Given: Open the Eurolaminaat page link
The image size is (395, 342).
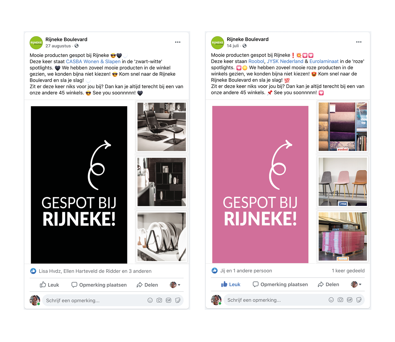Looking at the screenshot, I should point(324,61).
